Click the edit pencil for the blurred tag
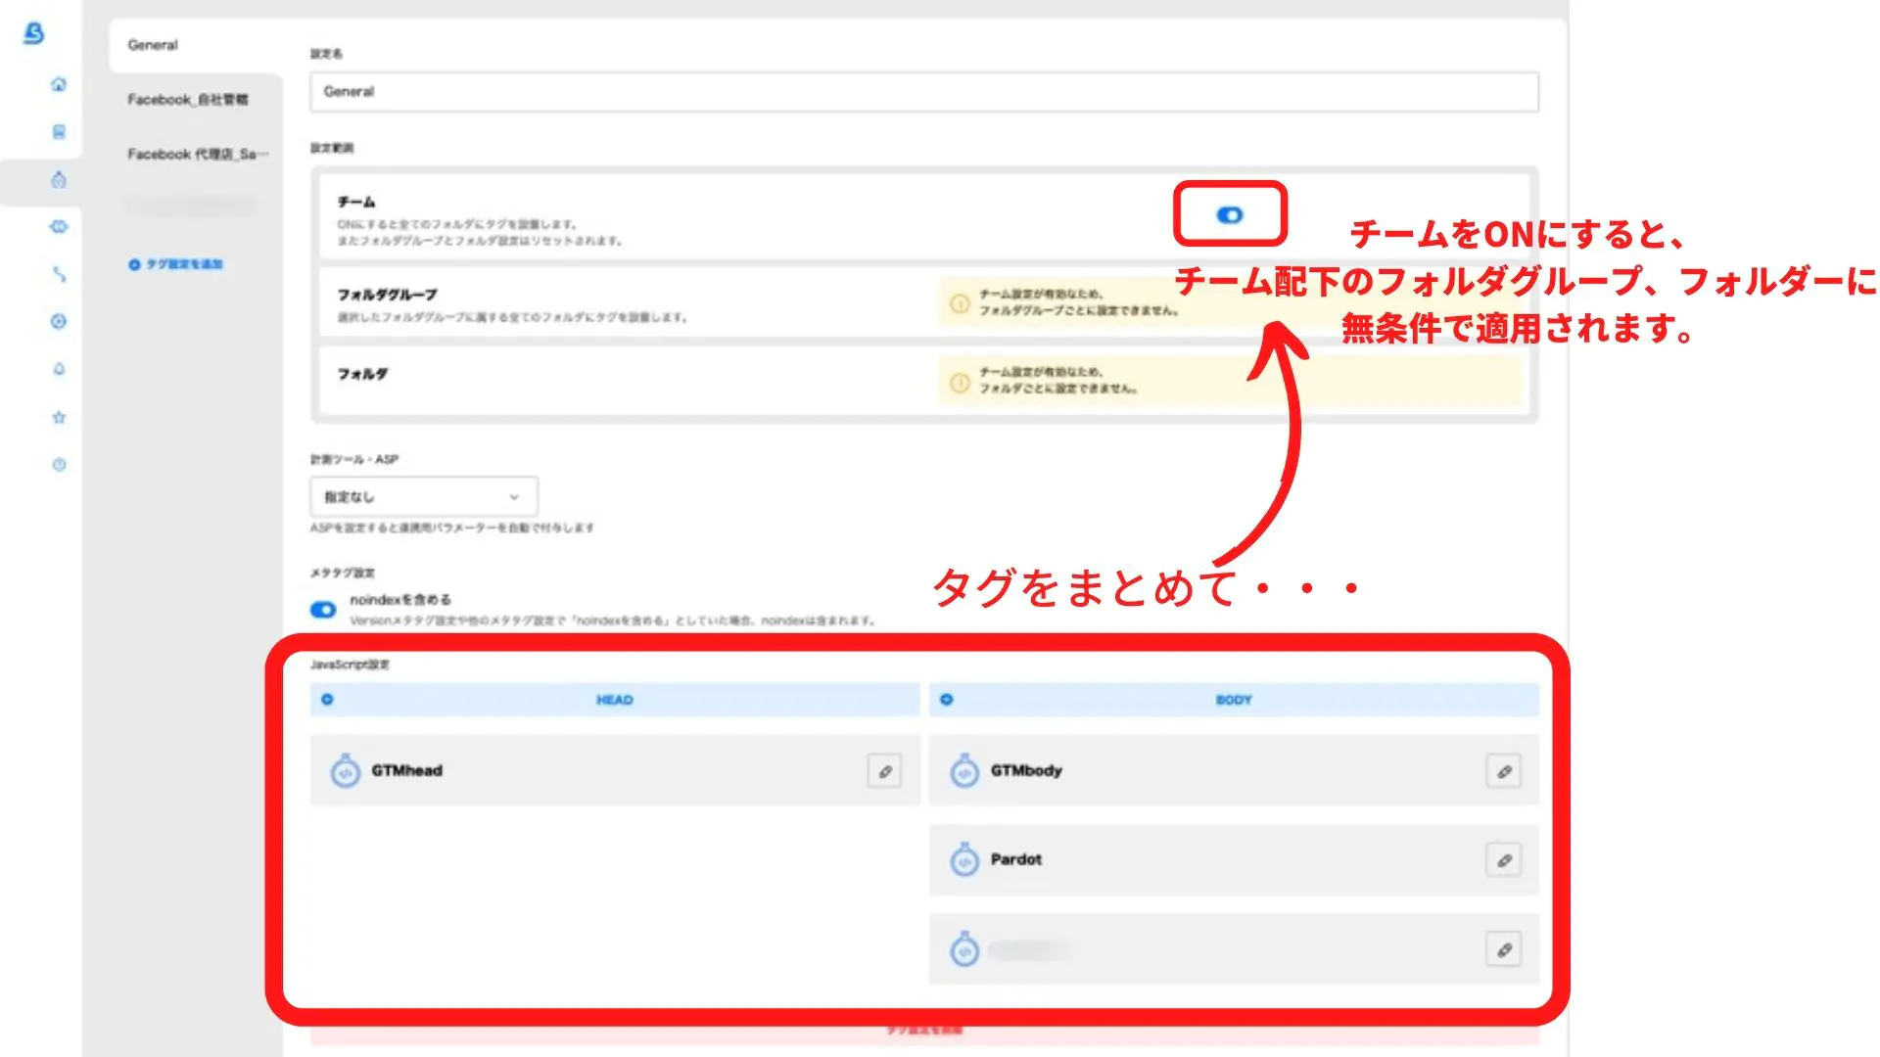1880x1057 pixels. [1504, 949]
